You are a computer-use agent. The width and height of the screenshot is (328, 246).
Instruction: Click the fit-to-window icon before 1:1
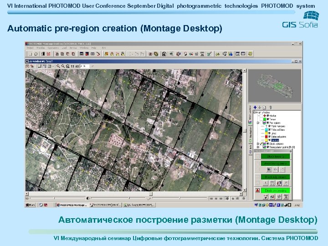[x=67, y=67]
